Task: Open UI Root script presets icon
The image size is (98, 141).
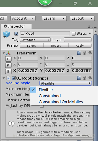Action: pyautogui.click(x=85, y=78)
